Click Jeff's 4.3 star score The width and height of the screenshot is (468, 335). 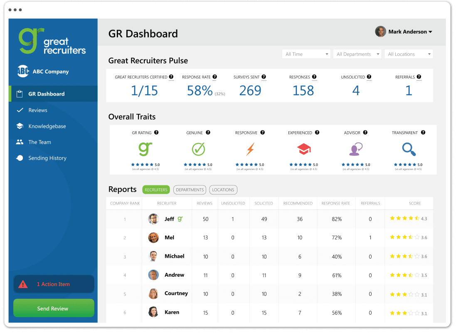coord(408,219)
